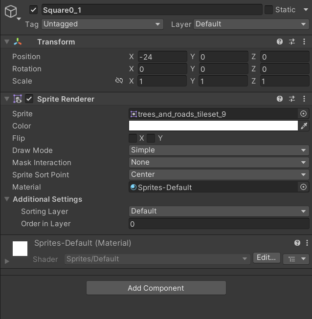This screenshot has width=312, height=319.
Task: Open Sprite Renderer help icon
Action: click(x=280, y=99)
